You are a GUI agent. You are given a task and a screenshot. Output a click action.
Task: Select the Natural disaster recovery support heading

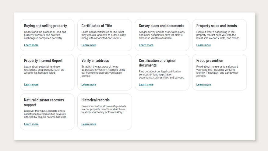[x=44, y=102]
